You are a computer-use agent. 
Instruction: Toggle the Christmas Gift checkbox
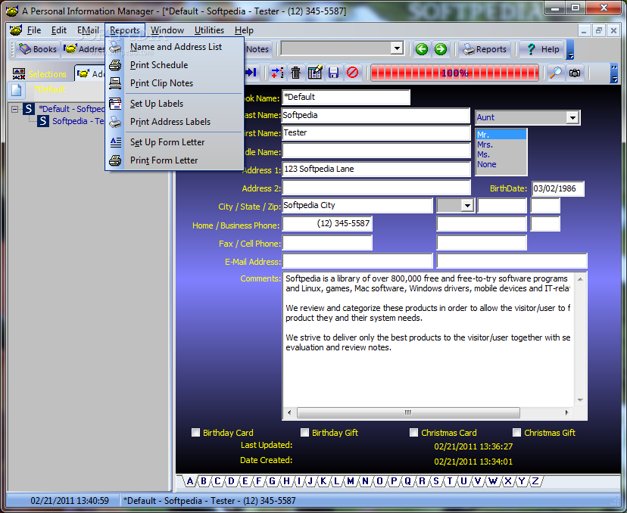coord(517,433)
